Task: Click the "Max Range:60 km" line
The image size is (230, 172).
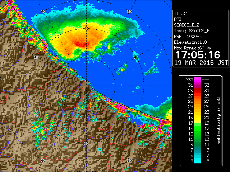Action: tap(193, 48)
